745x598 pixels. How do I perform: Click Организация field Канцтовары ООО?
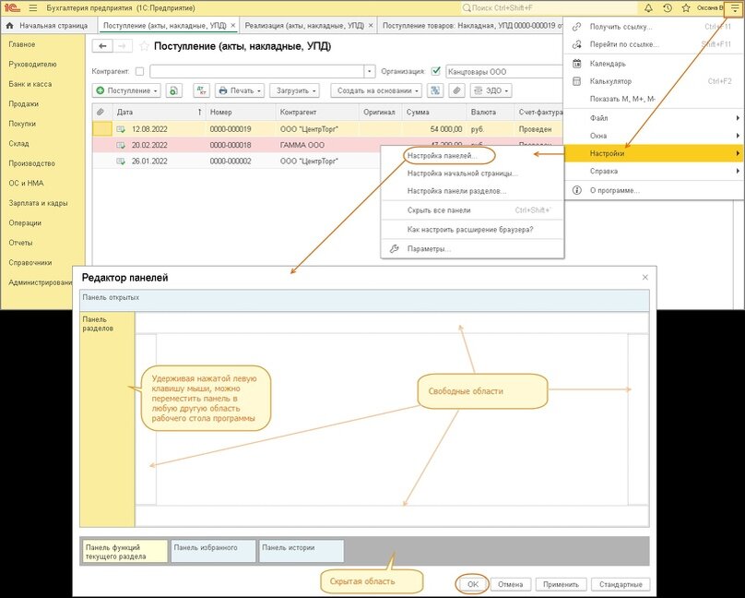click(x=503, y=71)
